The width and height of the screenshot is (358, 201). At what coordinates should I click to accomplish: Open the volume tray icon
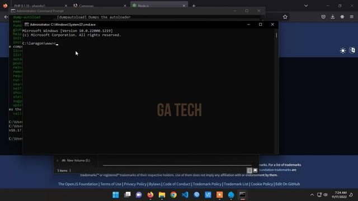[326, 195]
